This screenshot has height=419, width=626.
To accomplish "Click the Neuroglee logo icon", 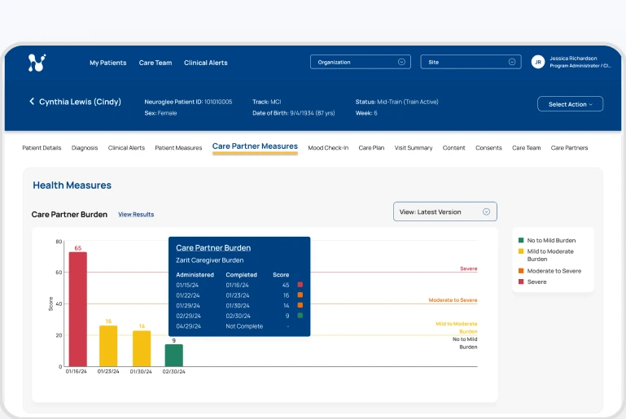I will tap(37, 63).
